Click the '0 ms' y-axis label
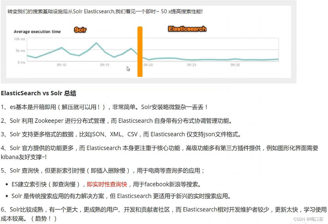Viewport: 328px width, 224px height. [21, 62]
